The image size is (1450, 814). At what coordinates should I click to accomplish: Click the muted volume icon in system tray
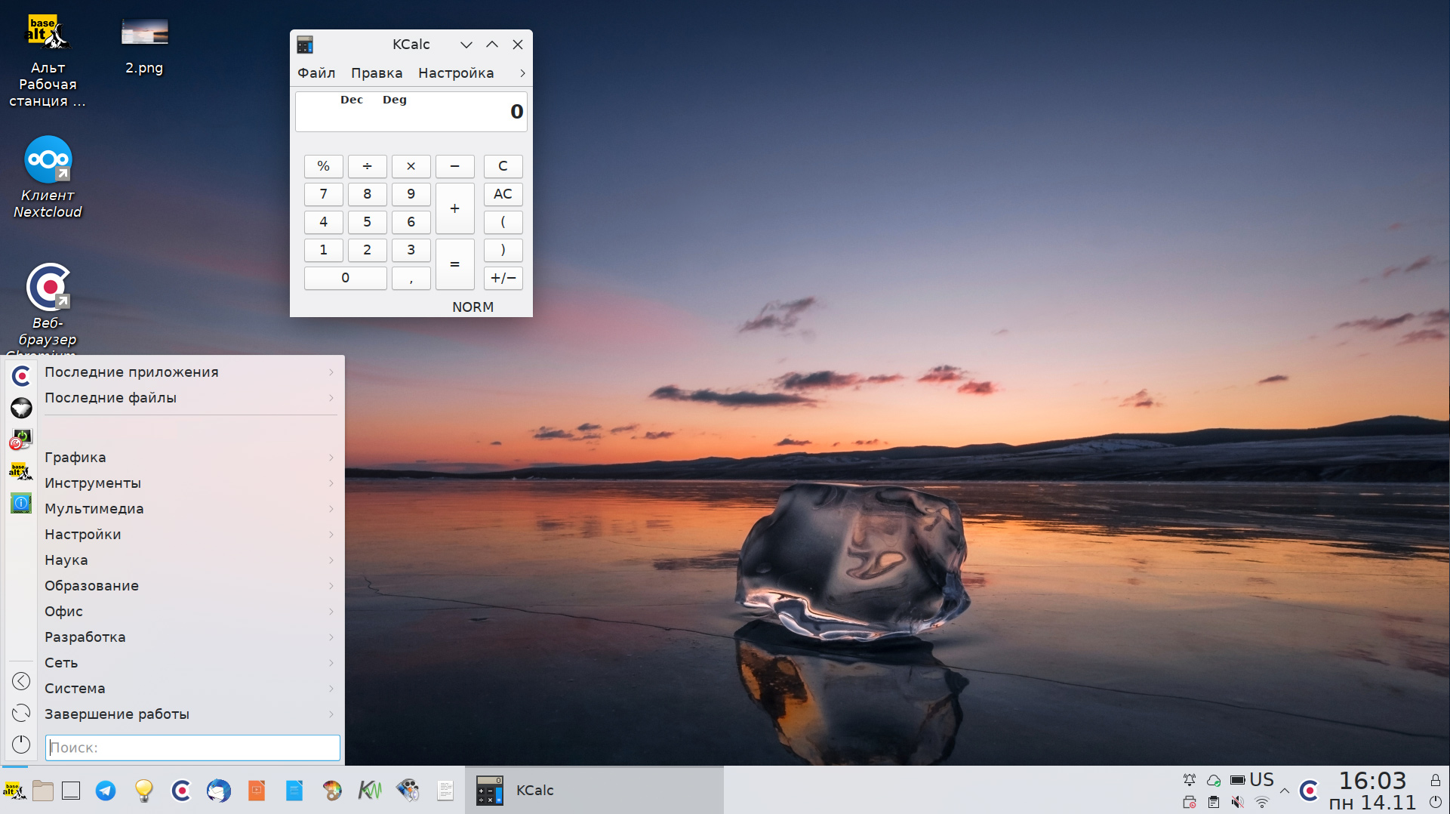click(x=1238, y=802)
